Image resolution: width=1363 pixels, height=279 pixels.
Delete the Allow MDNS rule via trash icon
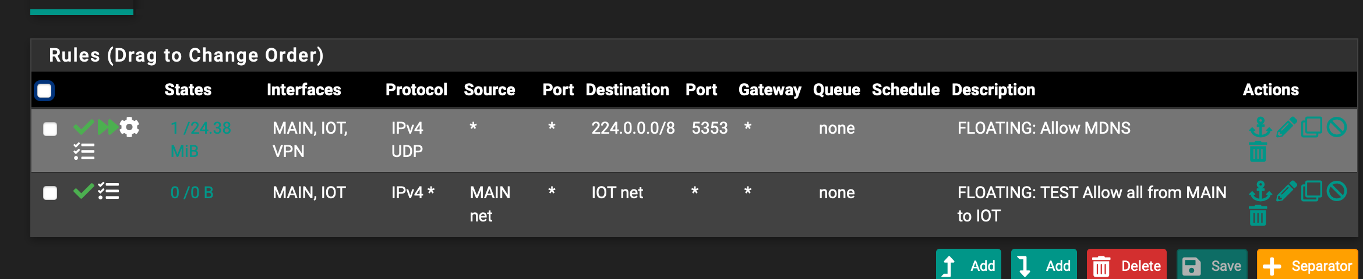[x=1258, y=152]
